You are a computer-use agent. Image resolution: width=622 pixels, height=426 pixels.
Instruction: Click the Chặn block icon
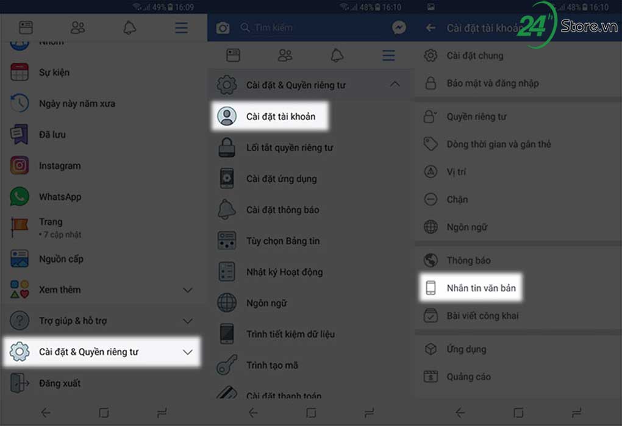click(431, 199)
